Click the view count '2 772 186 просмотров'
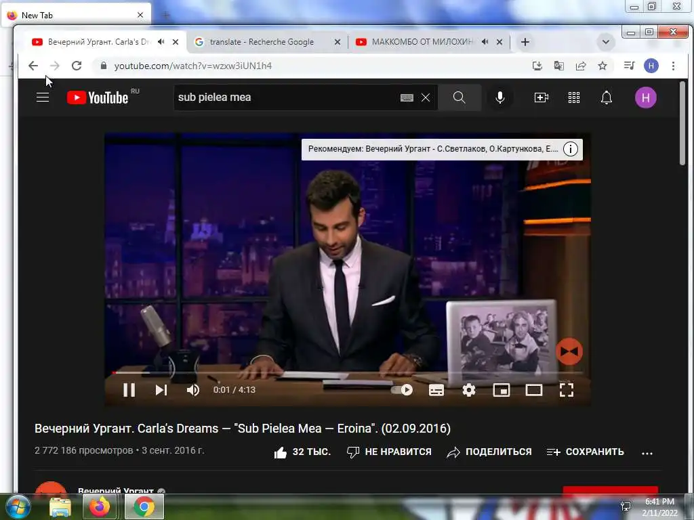Viewport: 694px width, 520px height. pos(83,450)
